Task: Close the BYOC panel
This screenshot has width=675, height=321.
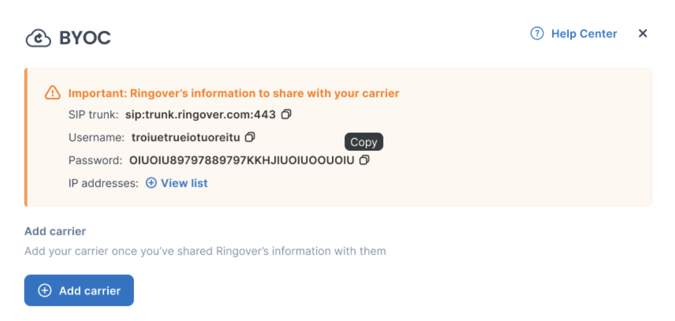Action: click(643, 33)
